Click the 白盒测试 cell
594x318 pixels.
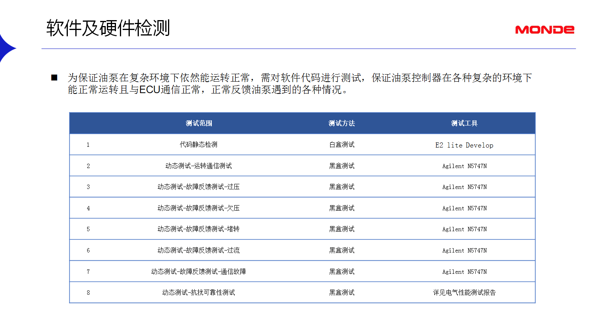(342, 145)
